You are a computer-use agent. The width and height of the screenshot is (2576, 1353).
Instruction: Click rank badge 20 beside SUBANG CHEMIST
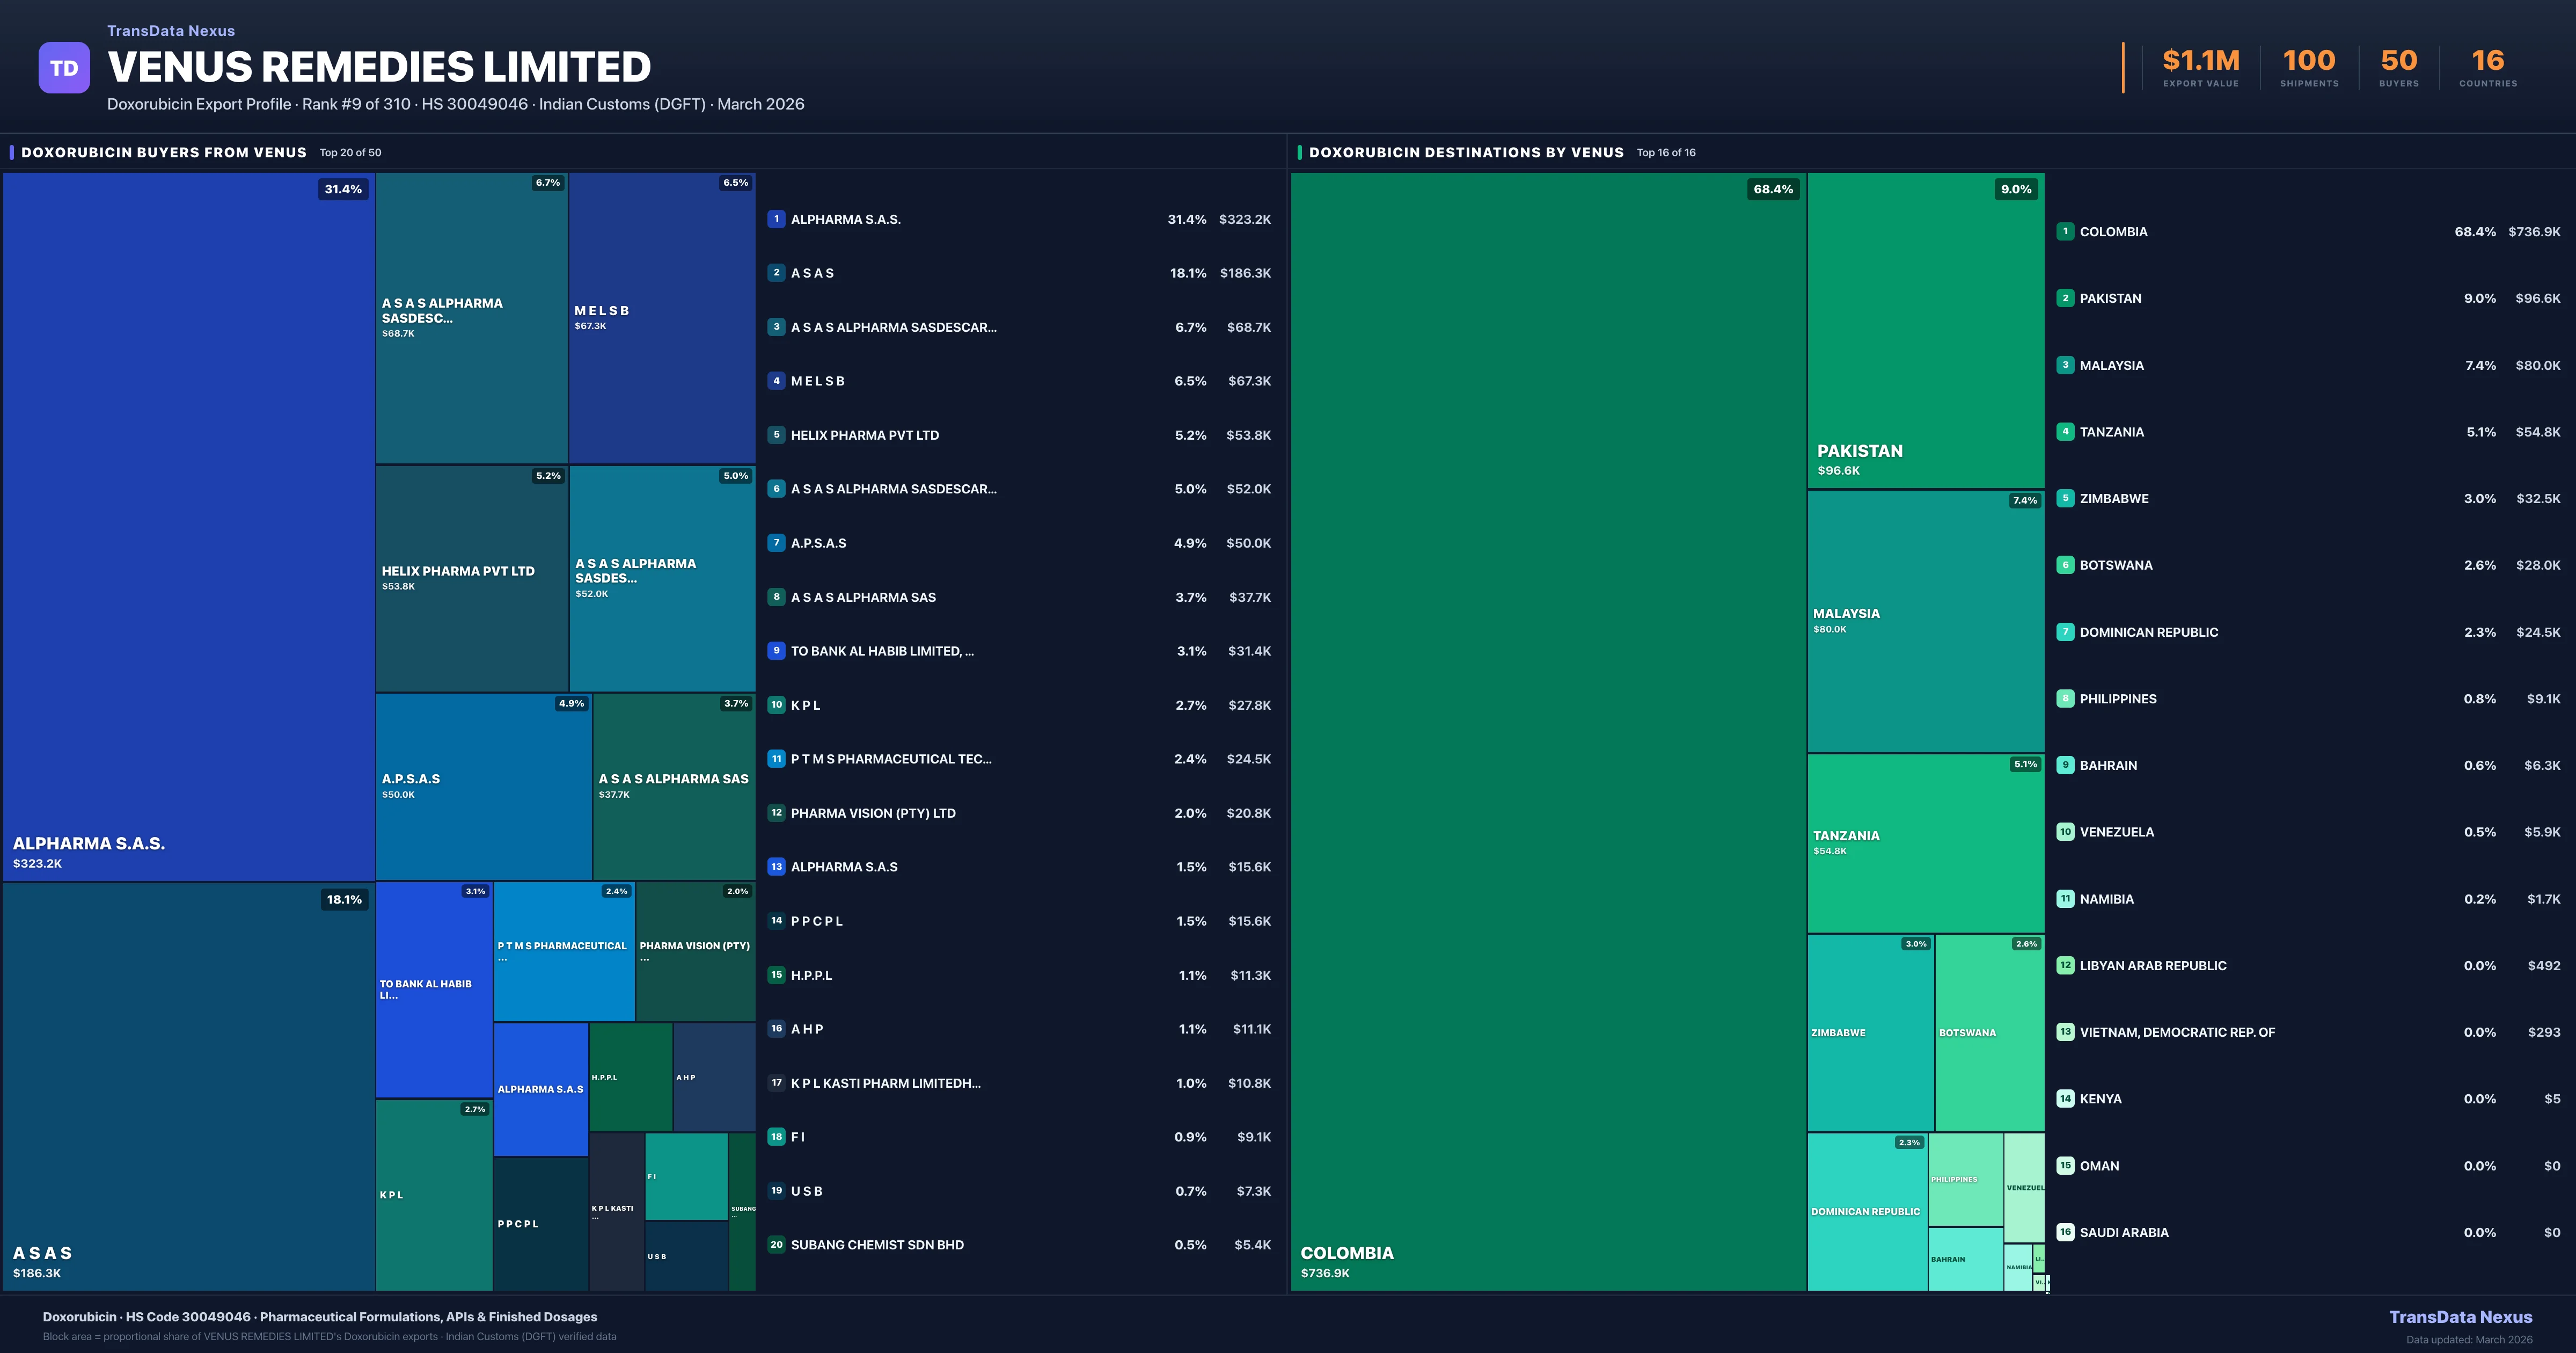(x=776, y=1245)
